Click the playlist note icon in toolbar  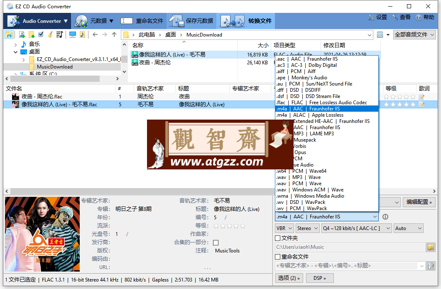click(59, 34)
